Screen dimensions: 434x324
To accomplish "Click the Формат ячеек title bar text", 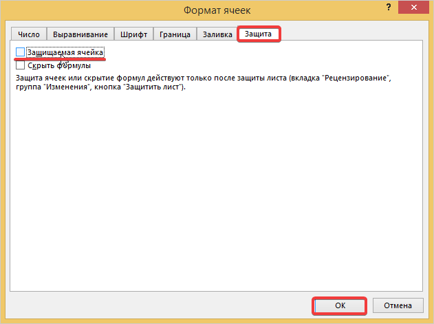I will click(x=217, y=10).
